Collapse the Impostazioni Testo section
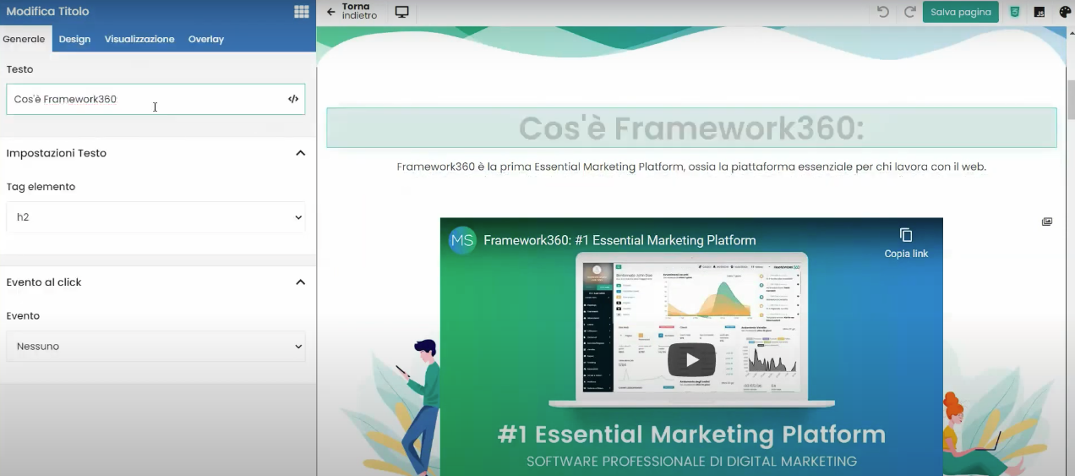The width and height of the screenshot is (1075, 476). point(300,153)
